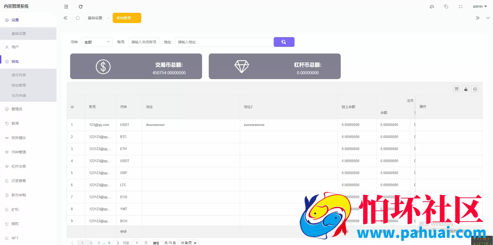Click the 确定 page jump button
Viewport: 493px width, 245px height.
click(156, 243)
